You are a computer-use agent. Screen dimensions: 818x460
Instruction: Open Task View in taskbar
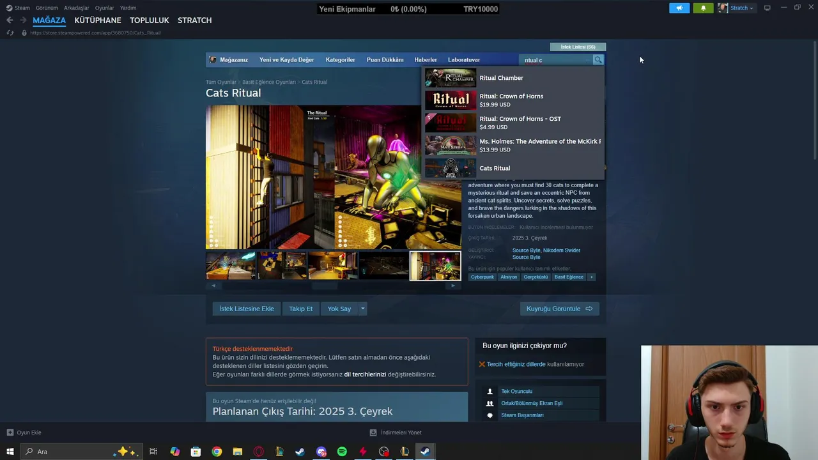click(153, 452)
